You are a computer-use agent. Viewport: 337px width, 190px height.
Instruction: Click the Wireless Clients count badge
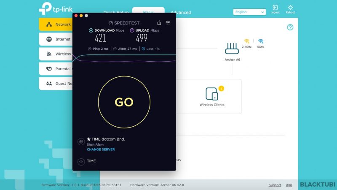221,89
